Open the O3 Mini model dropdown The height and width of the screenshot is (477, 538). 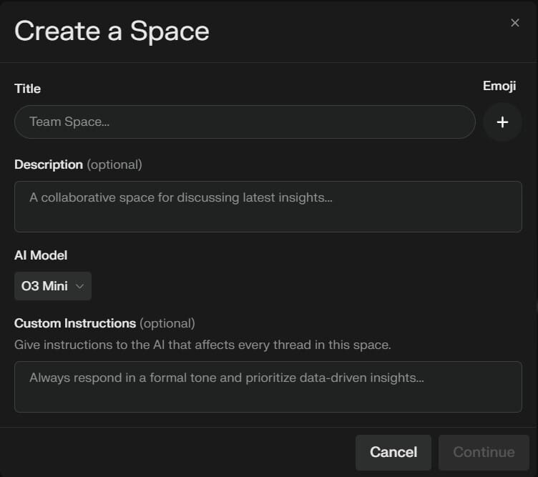[52, 286]
